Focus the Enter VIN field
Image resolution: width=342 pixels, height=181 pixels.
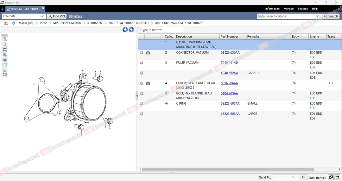21,16
